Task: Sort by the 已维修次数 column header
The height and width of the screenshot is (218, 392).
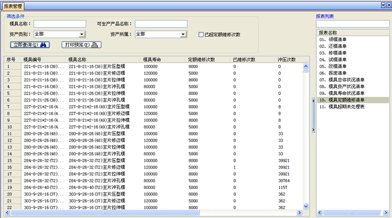Action: [253, 60]
